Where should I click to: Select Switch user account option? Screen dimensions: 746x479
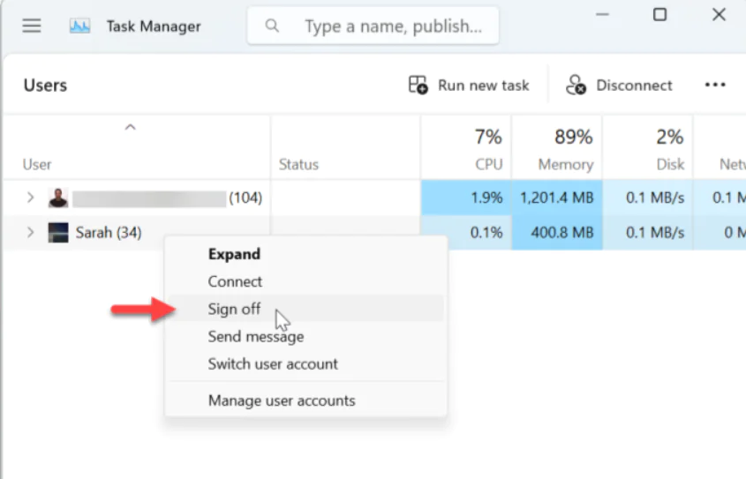[x=273, y=363]
